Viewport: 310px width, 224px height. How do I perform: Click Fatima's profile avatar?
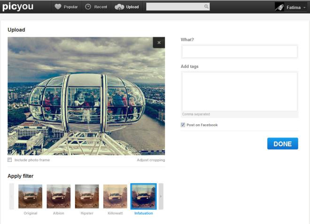pos(279,7)
